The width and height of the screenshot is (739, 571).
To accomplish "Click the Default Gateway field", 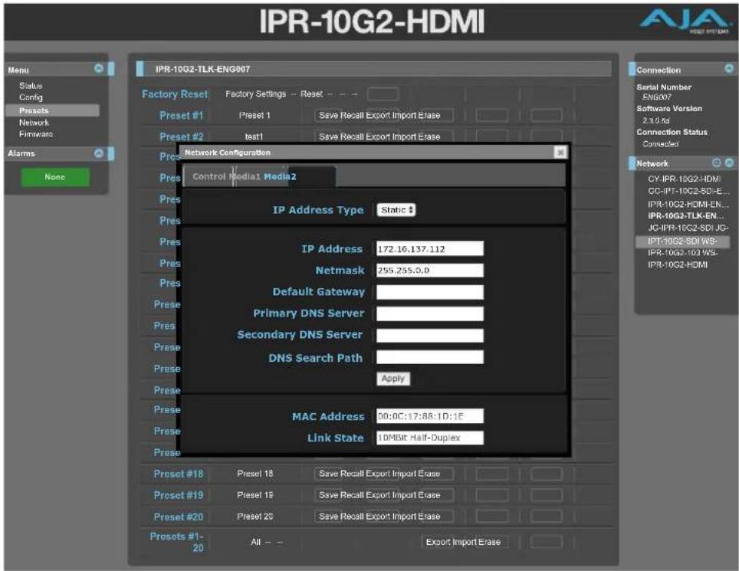I will pos(430,292).
